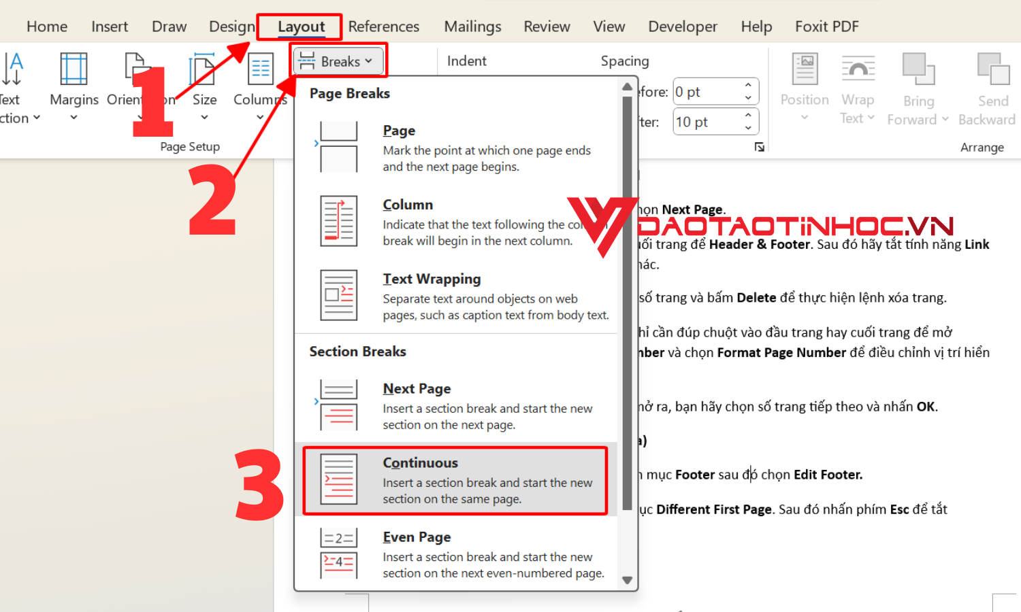Screen dimensions: 1021x612
Task: Choose the Column break option
Action: point(456,222)
